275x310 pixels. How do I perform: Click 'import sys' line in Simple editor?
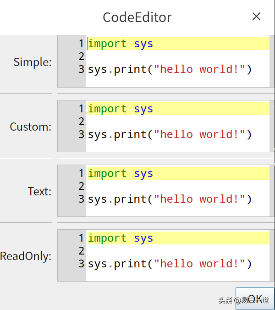[121, 44]
